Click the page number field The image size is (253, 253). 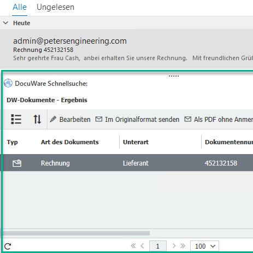click(x=158, y=246)
